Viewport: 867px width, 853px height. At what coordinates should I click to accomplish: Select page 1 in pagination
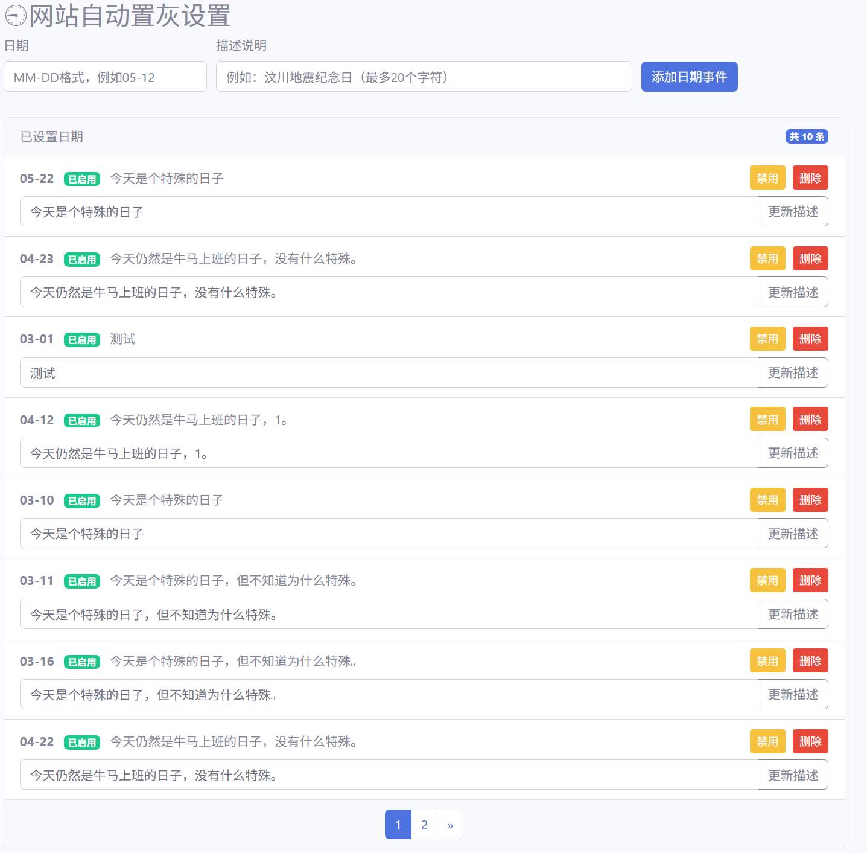[x=398, y=825]
